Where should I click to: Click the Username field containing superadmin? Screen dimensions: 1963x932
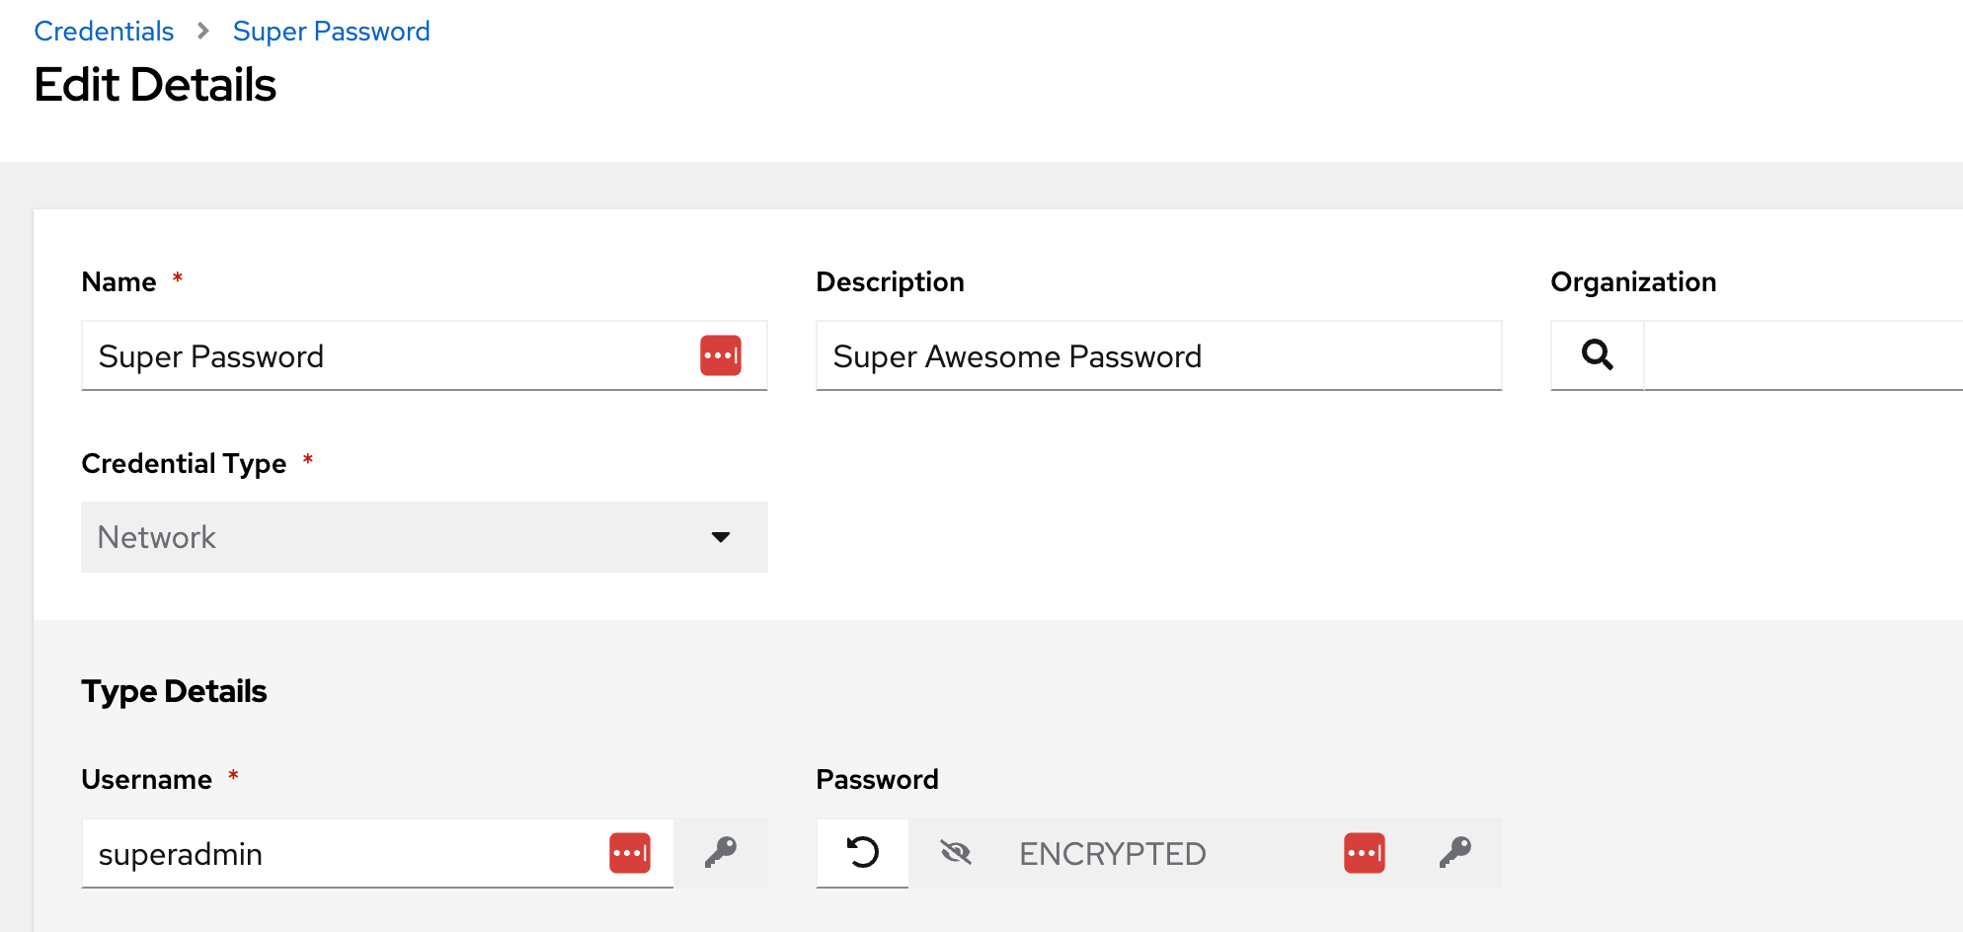coord(346,853)
